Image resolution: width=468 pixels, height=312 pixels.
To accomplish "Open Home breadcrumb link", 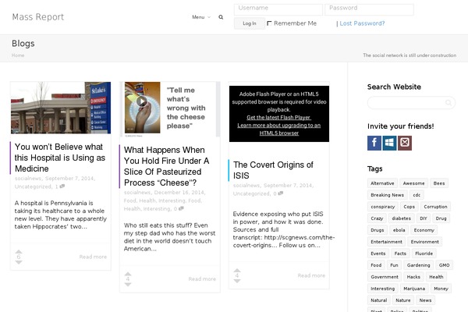I will (x=18, y=55).
